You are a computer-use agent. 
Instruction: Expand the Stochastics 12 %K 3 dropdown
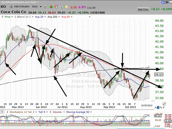(36, 112)
